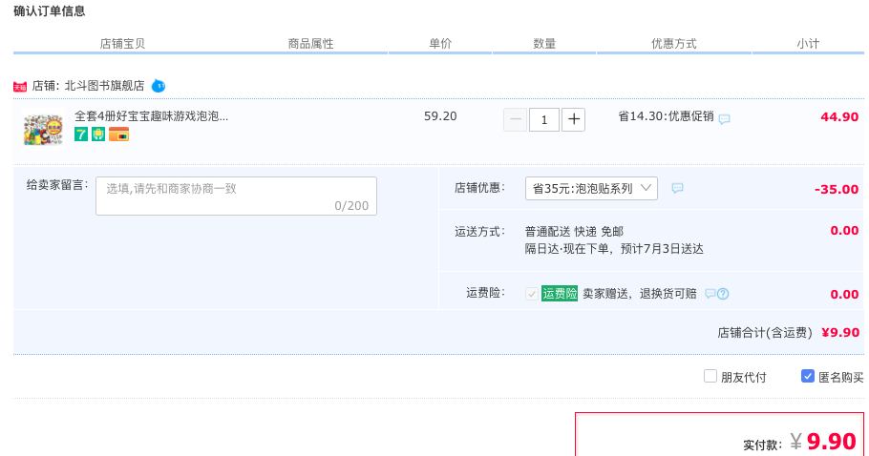Click the discount amount -35.00
Image resolution: width=869 pixels, height=456 pixels.
coord(837,189)
